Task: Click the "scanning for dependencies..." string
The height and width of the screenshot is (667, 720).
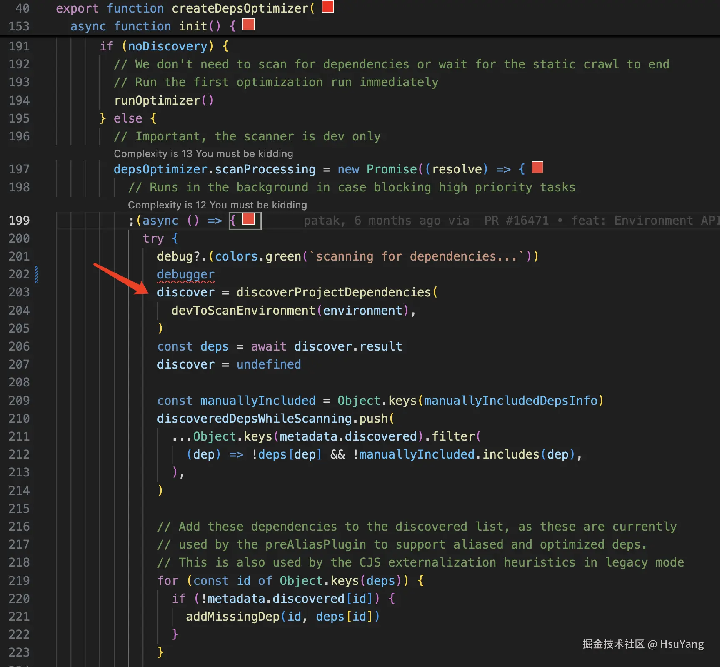Action: tap(417, 256)
